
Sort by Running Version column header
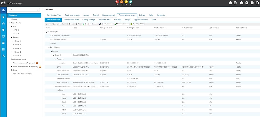coord(133,28)
